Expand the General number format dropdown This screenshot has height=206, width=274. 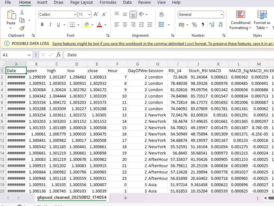click(222, 15)
